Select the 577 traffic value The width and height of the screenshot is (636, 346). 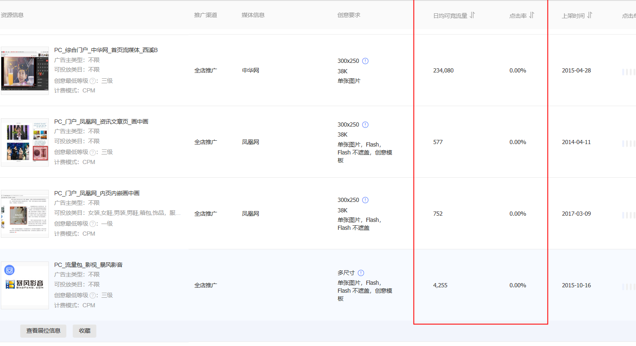(438, 142)
